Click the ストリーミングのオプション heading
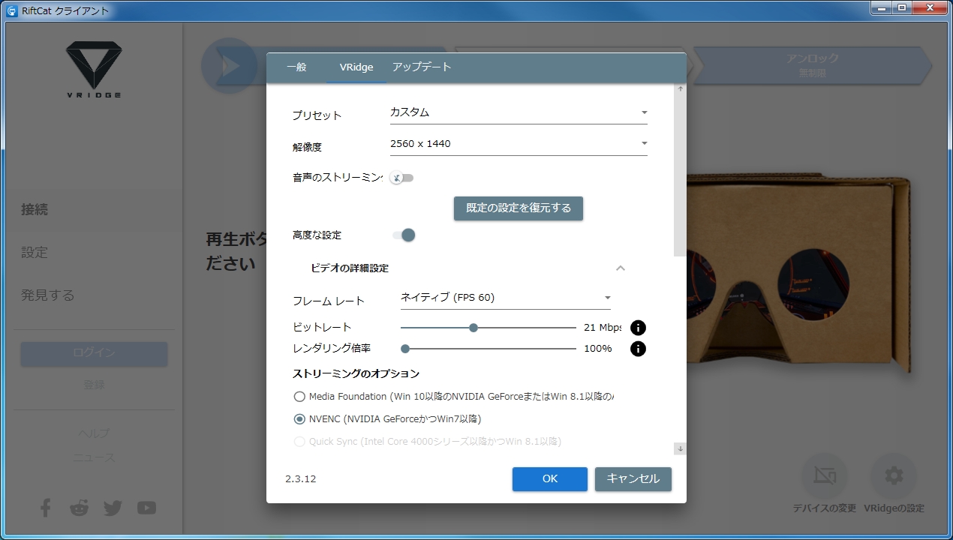Viewport: 953px width, 540px height. pyautogui.click(x=356, y=373)
